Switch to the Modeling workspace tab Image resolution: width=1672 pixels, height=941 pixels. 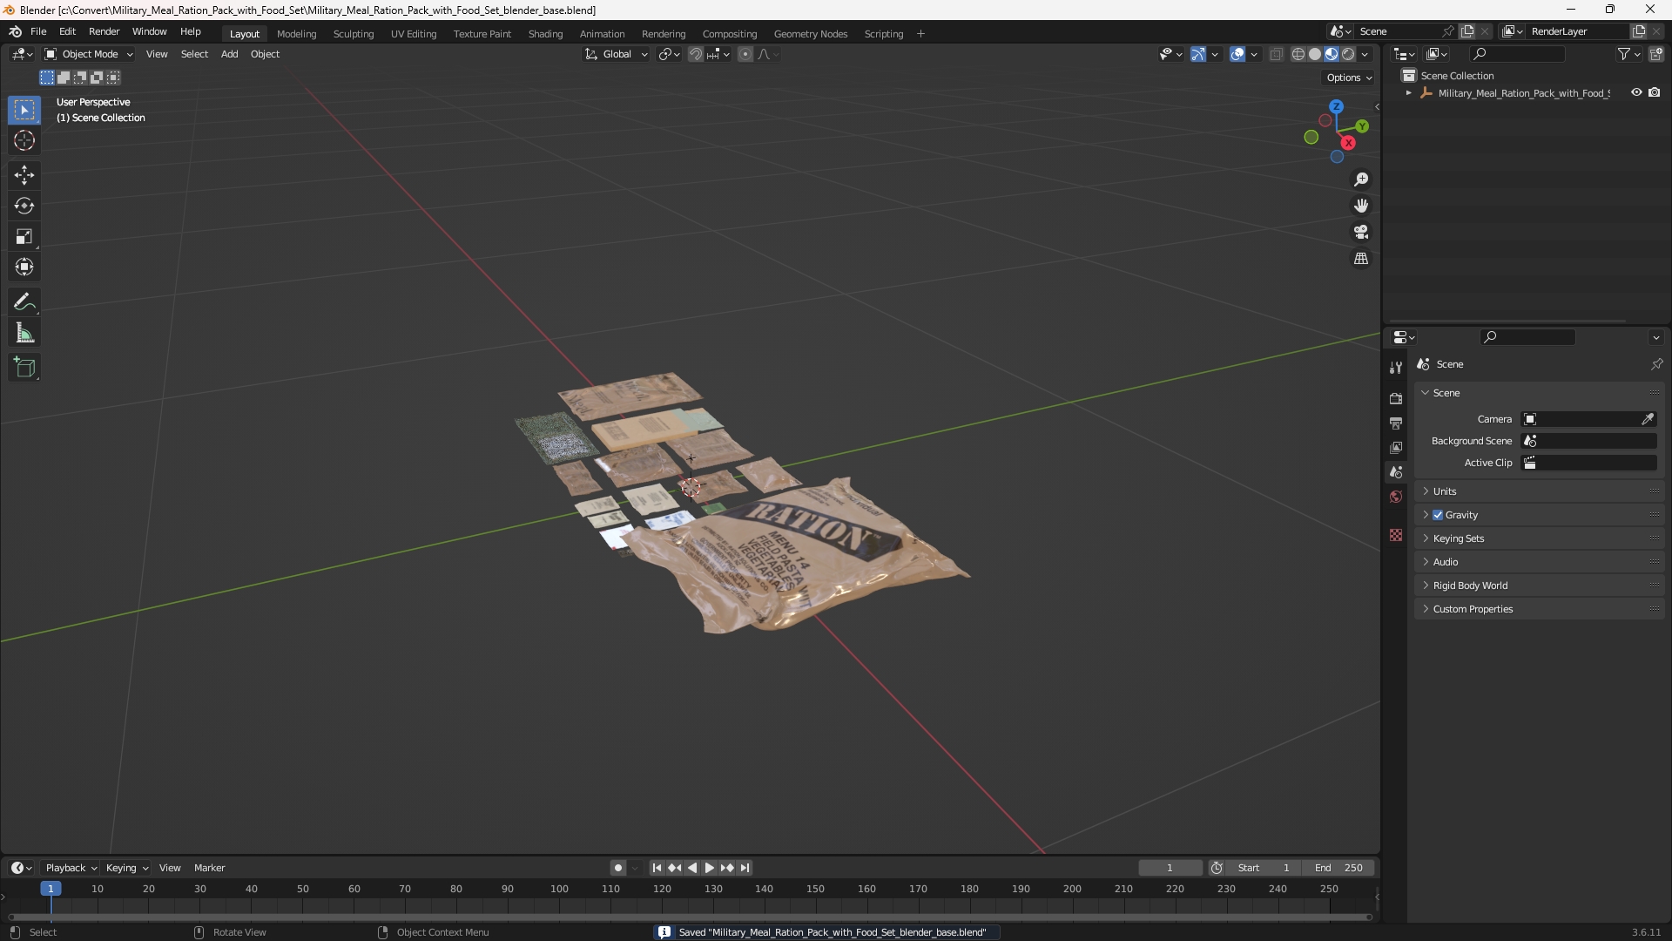pos(296,34)
